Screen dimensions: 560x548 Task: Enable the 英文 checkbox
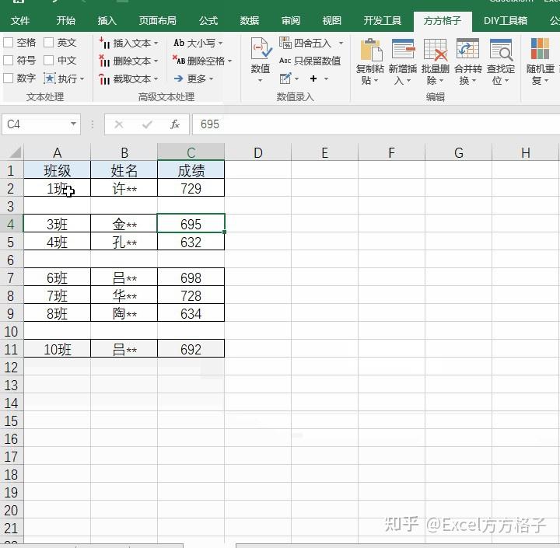click(x=48, y=43)
